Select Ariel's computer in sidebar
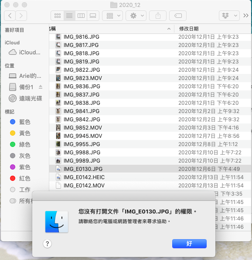This screenshot has width=252, height=260. tap(25, 76)
